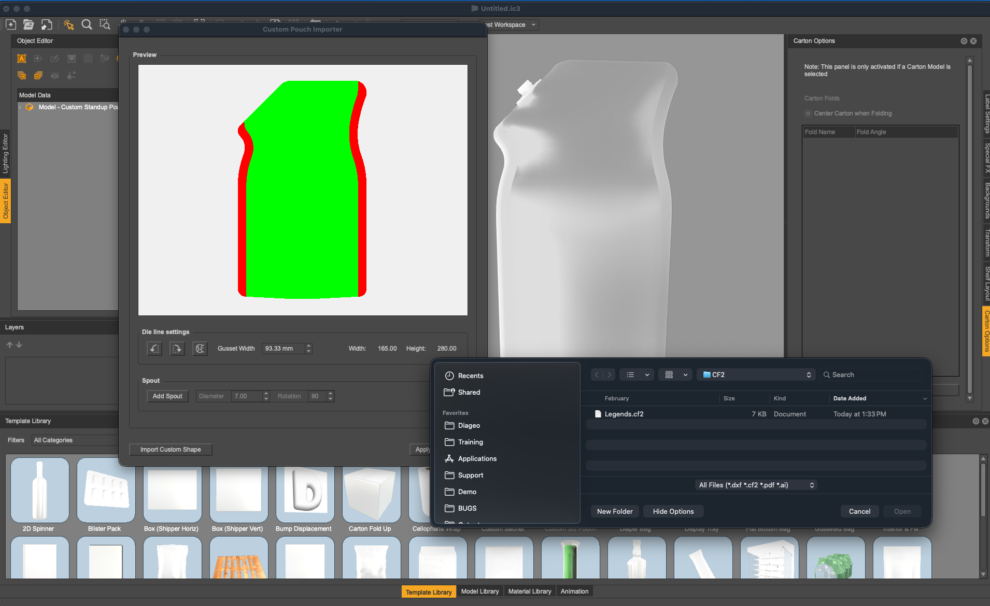The height and width of the screenshot is (606, 990).
Task: Click the open file folder icon
Action: coord(29,24)
